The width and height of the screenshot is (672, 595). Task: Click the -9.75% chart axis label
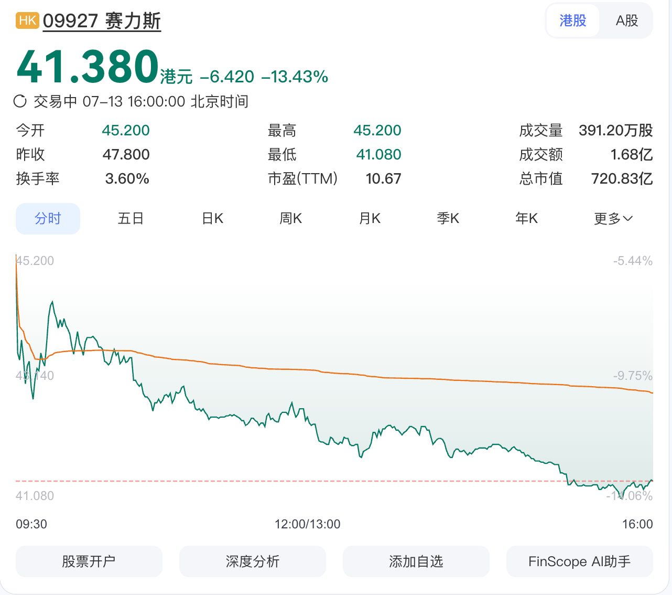point(633,376)
